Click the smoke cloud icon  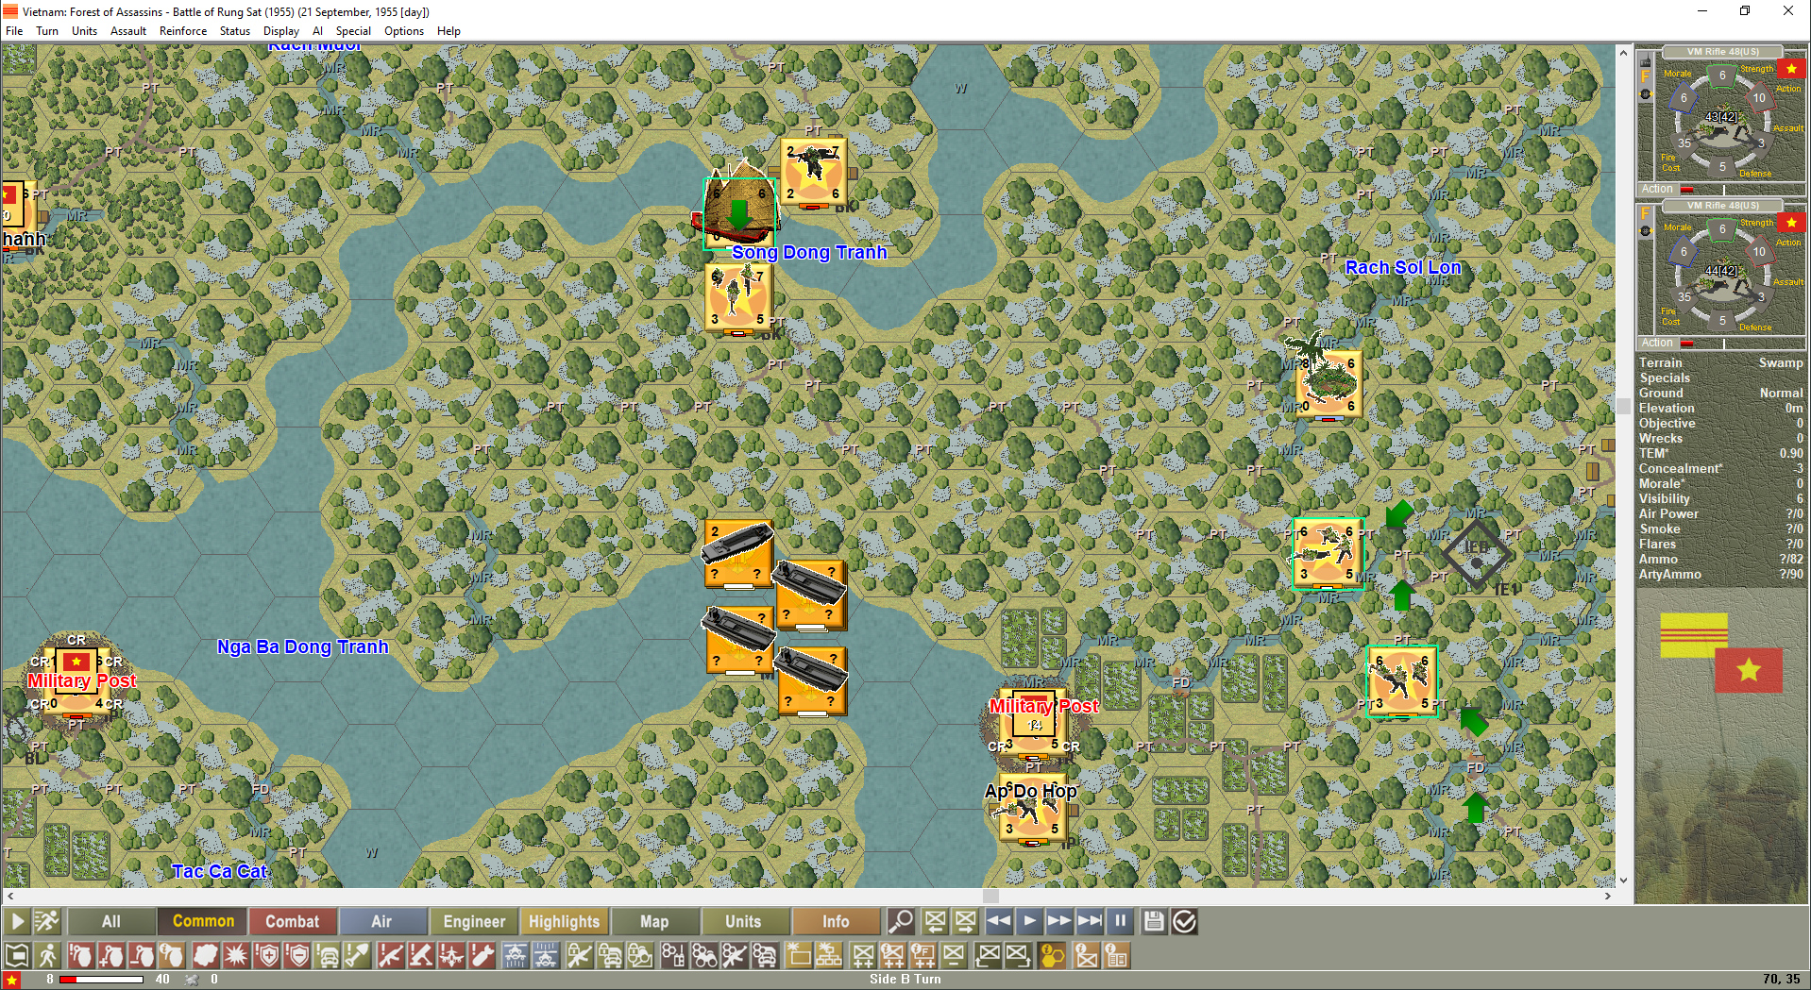pyautogui.click(x=205, y=956)
